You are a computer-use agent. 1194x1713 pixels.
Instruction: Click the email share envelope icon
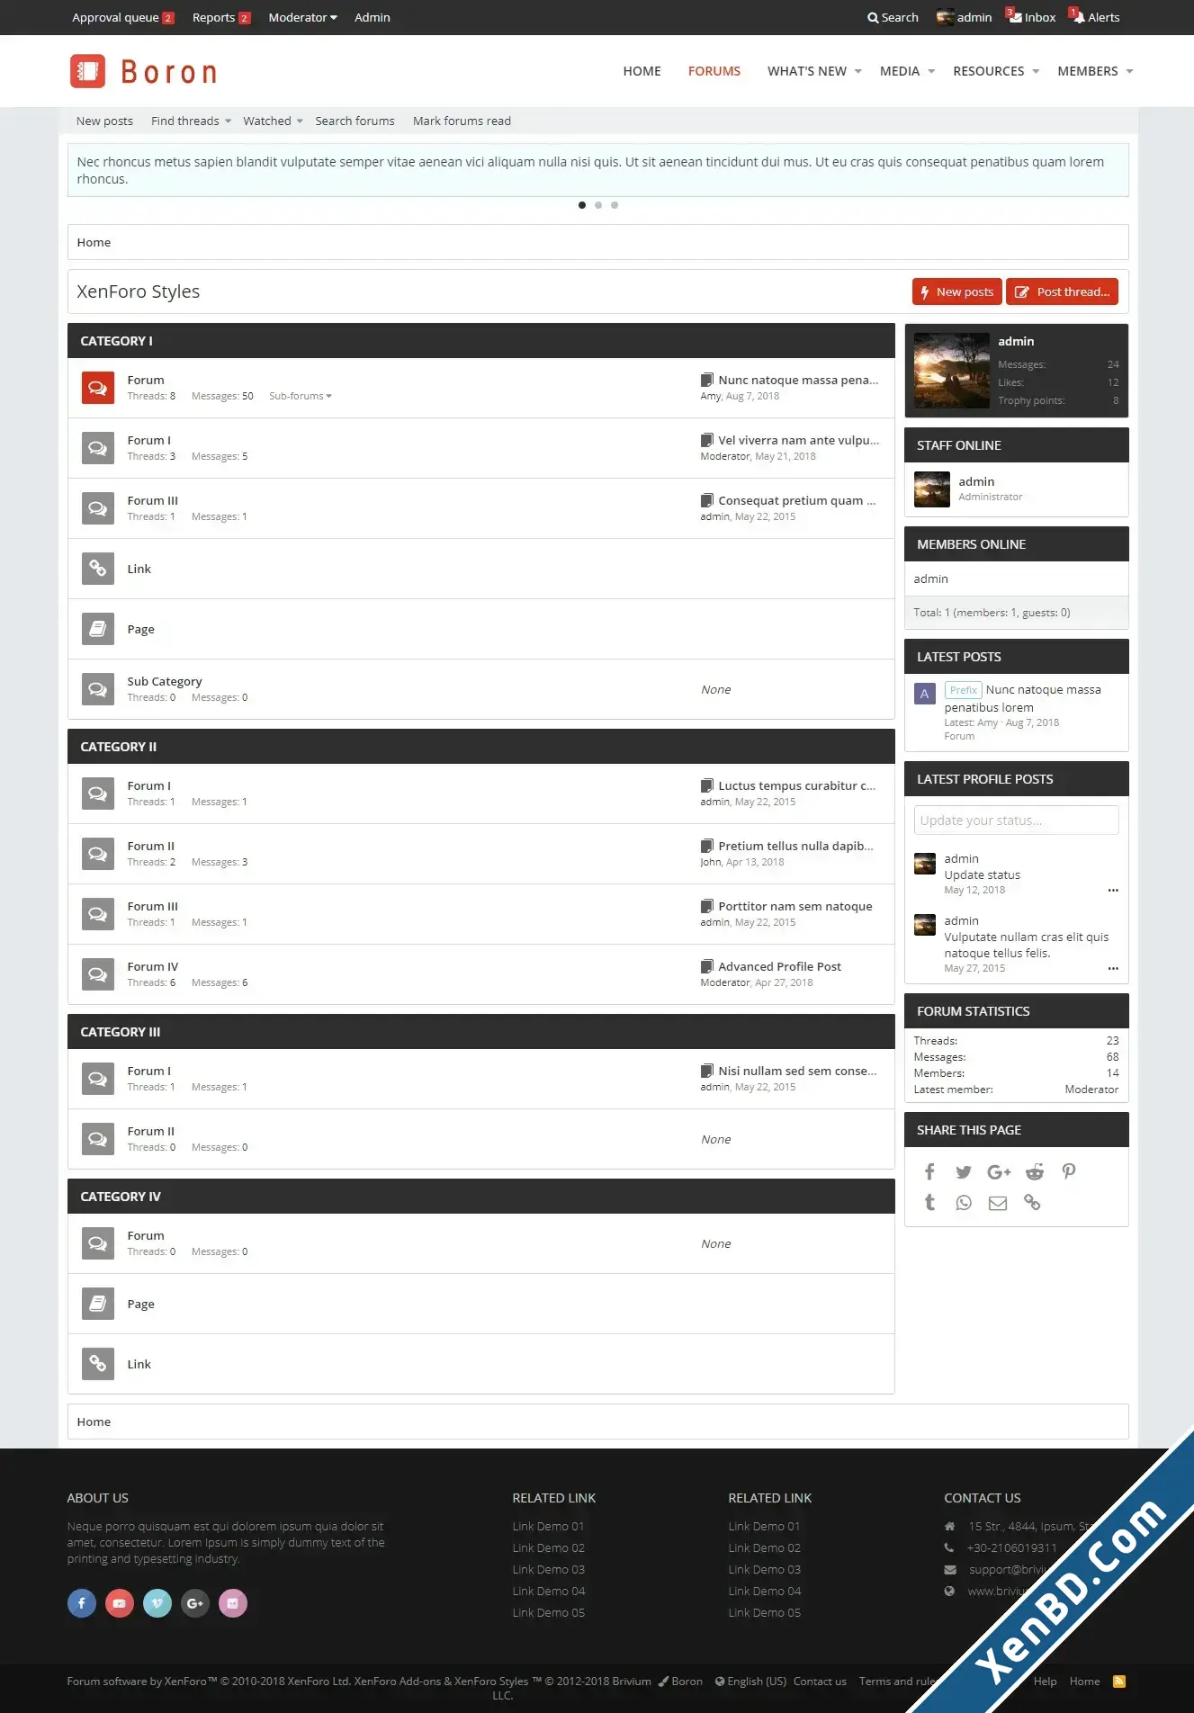coord(998,1203)
